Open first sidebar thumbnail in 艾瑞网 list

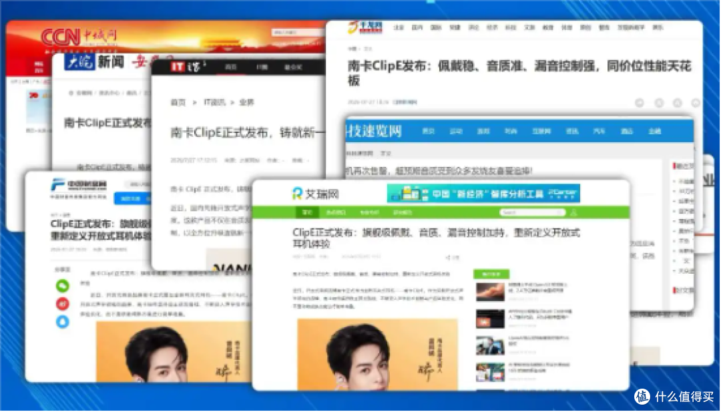pyautogui.click(x=490, y=292)
